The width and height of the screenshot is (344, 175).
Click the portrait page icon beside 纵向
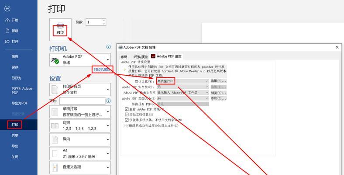coord(55,140)
